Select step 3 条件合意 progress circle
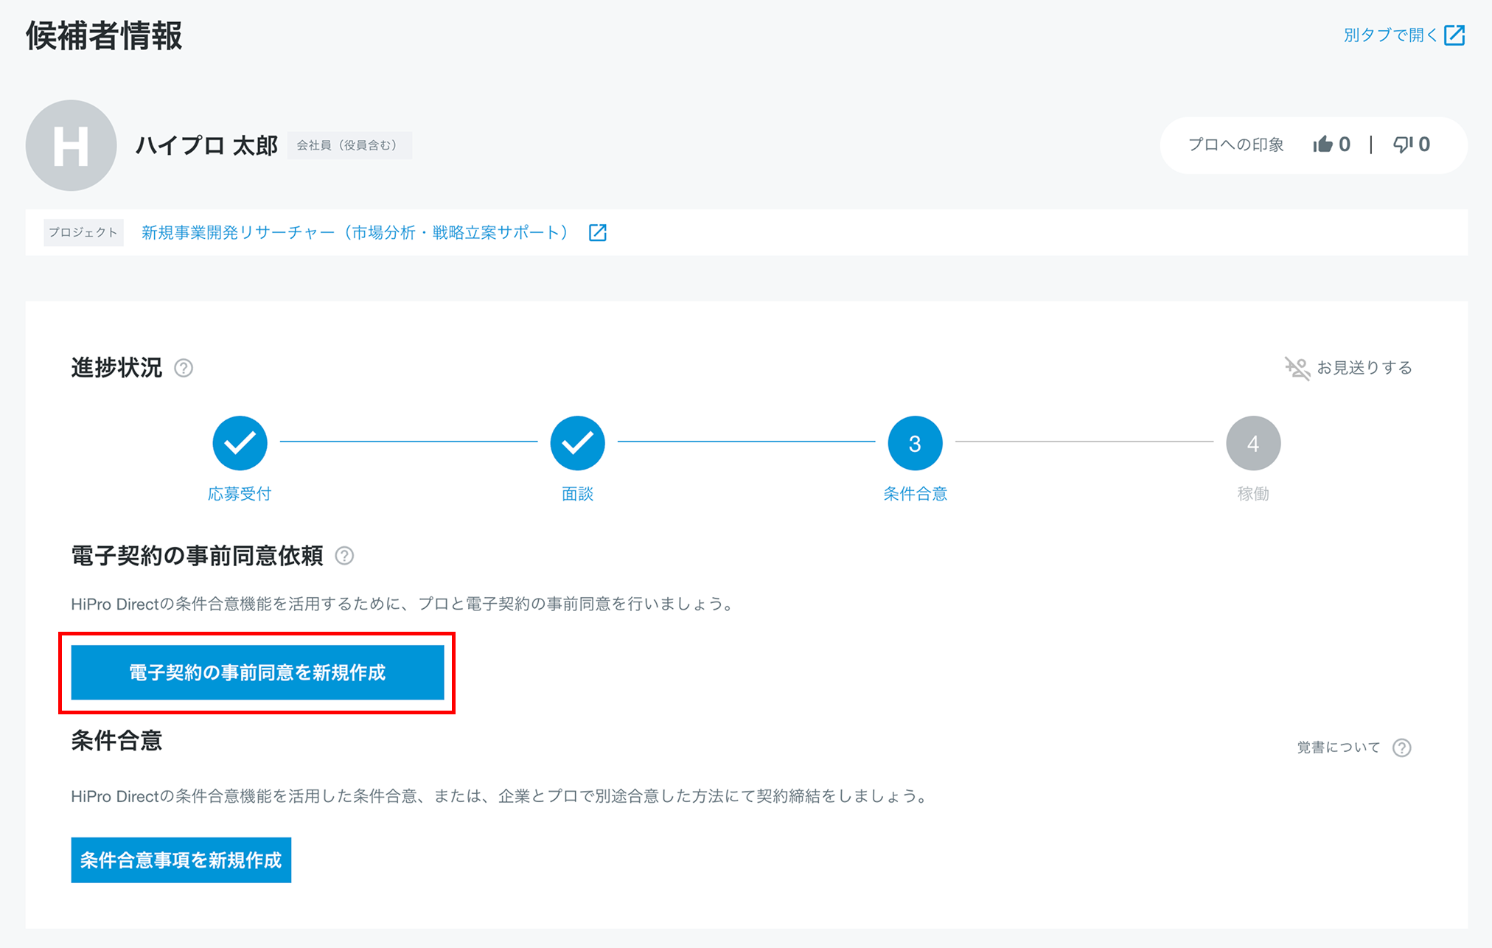Screen dimensions: 1492x948 915,443
